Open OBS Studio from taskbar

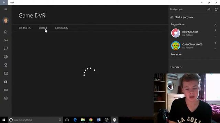107,120
